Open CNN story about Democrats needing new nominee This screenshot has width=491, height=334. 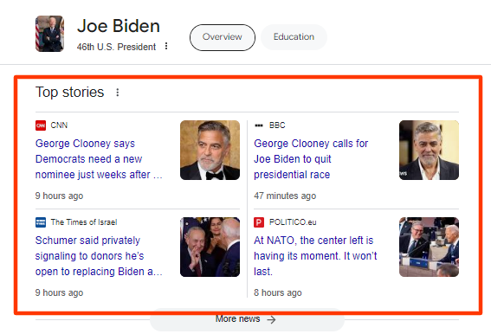[x=99, y=158]
